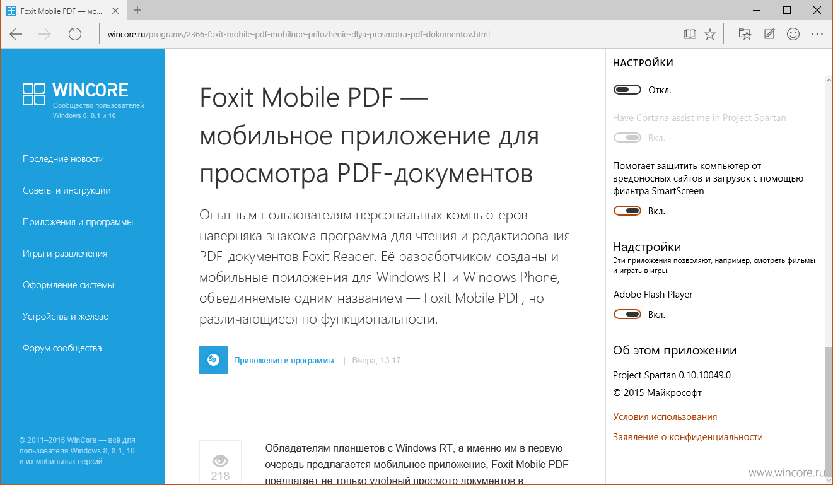The height and width of the screenshot is (485, 833).
Task: Turn off Adobe Flash Player toggle
Action: click(627, 315)
